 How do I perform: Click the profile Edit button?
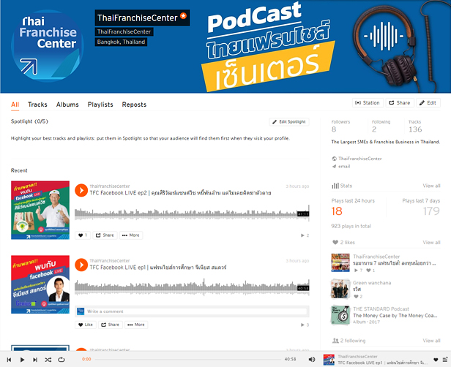428,103
